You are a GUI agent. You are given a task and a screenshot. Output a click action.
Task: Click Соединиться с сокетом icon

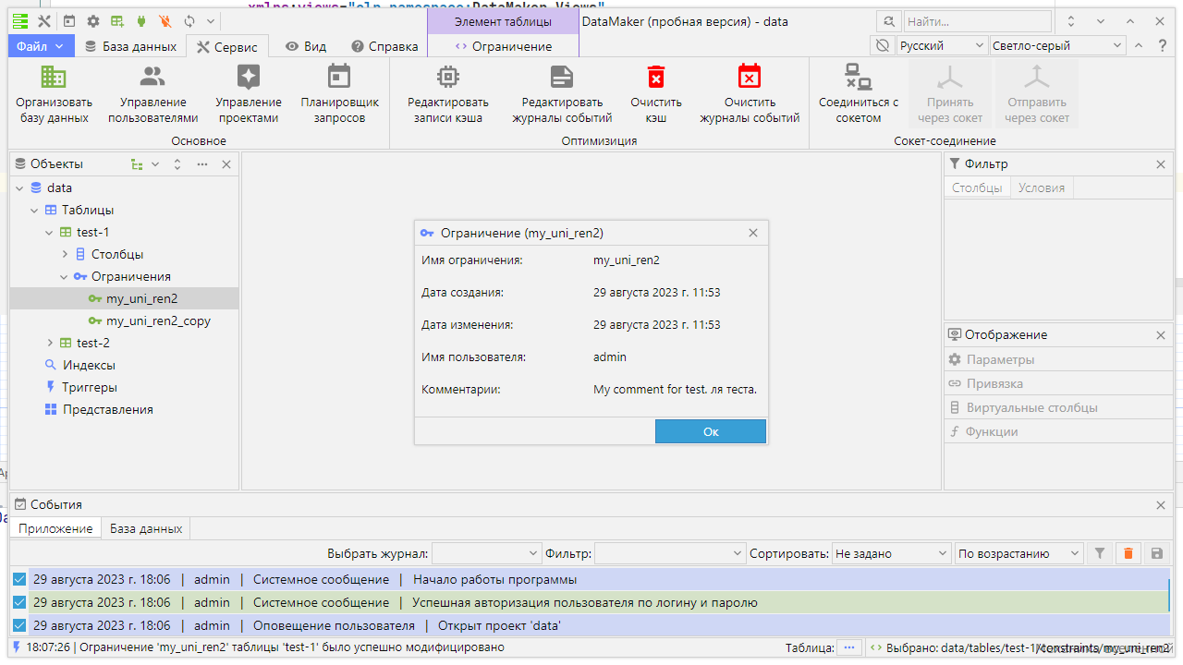point(859,77)
